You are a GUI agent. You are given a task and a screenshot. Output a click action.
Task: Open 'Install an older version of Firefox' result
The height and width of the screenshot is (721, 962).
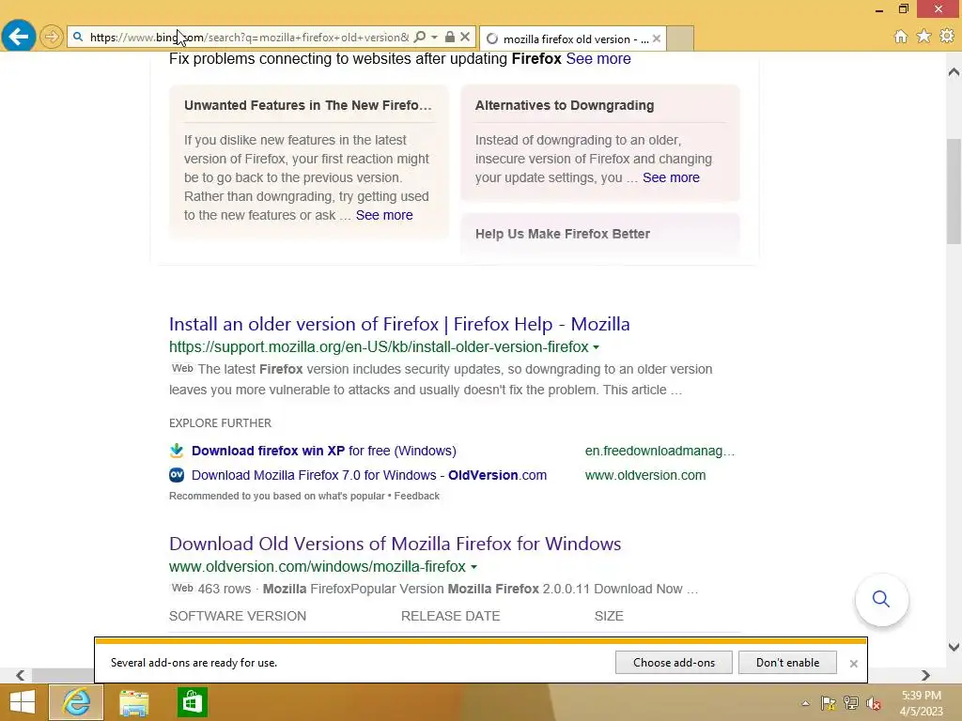[x=399, y=324]
